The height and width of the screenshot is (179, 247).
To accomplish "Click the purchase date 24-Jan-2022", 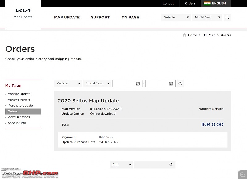I will click(109, 142).
